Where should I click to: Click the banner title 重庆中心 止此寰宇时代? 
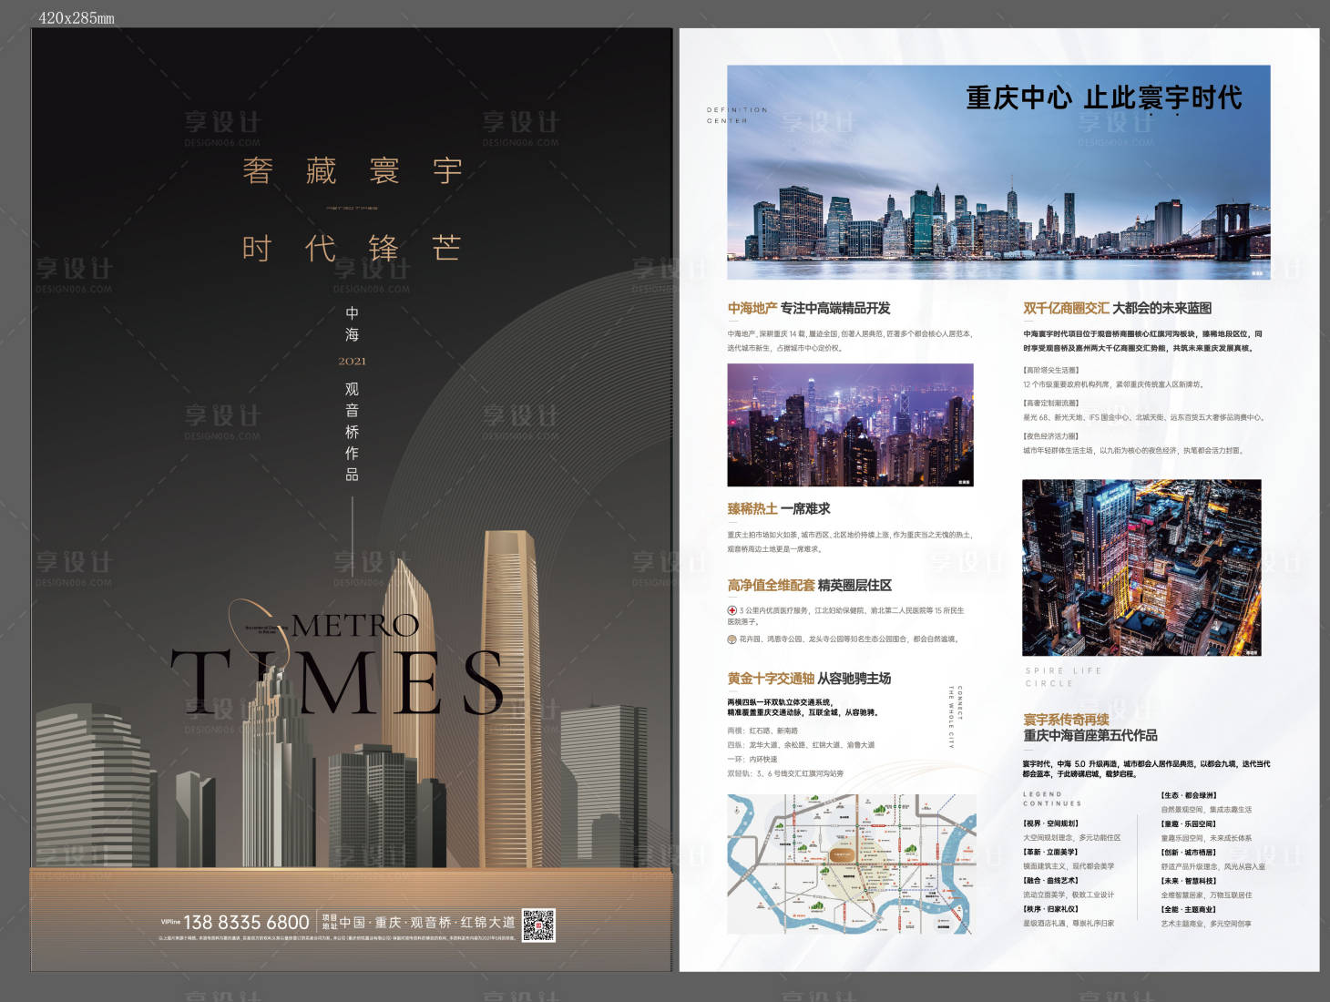1104,97
